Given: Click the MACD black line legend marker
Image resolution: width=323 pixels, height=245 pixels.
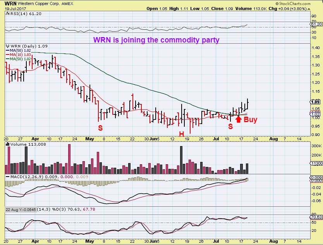Looking at the screenshot, I should [7, 177].
